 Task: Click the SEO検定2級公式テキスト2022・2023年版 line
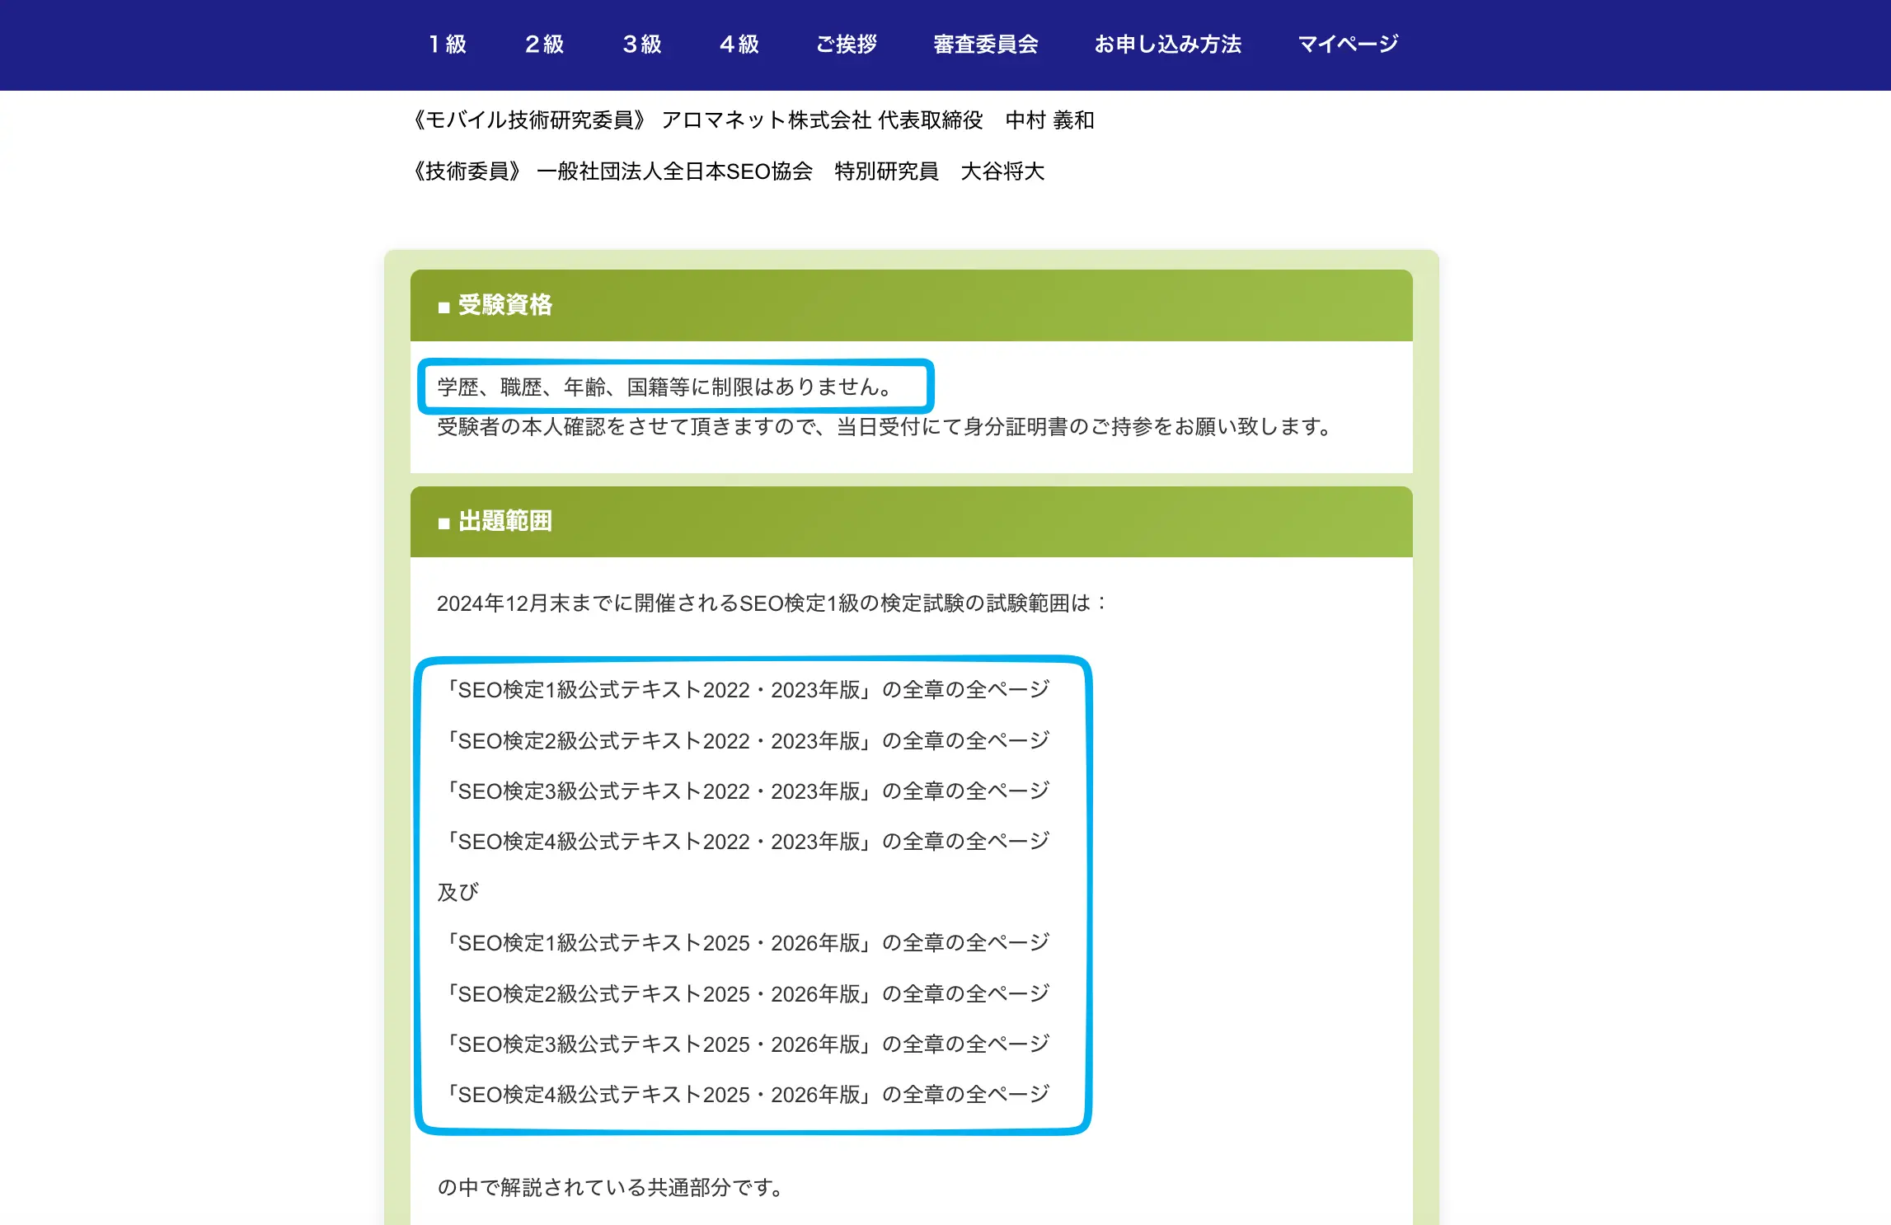point(748,739)
